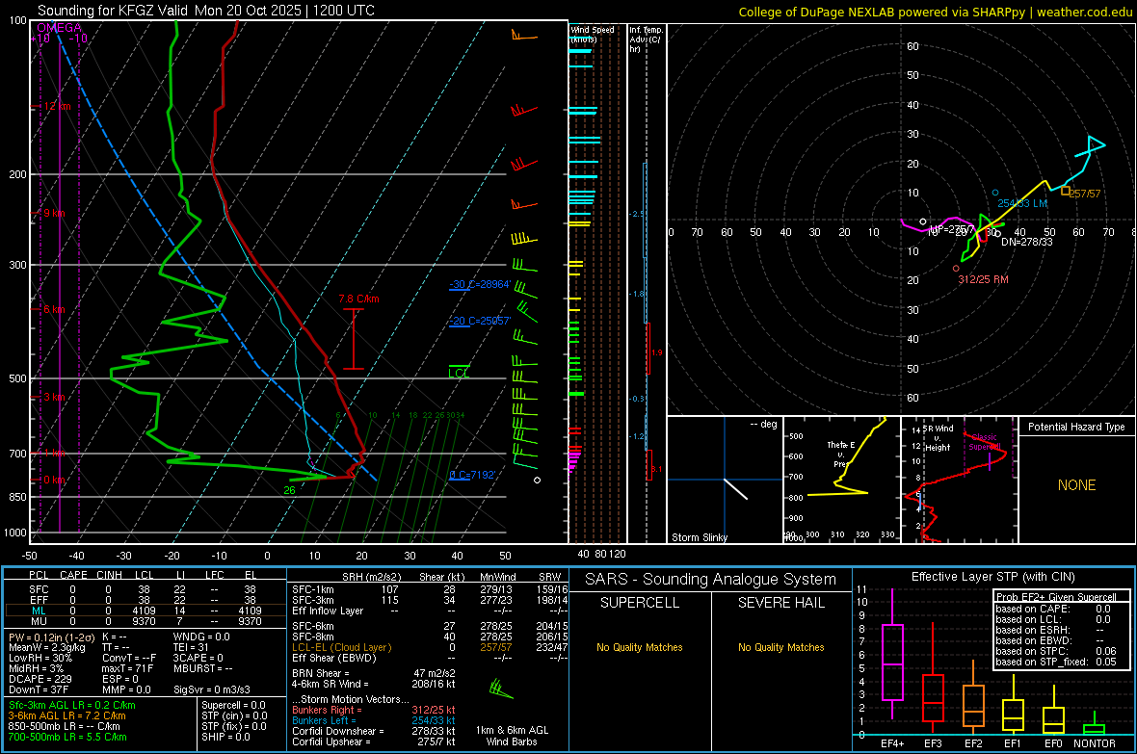Click the Inf. Temp. Adv. panel header
The width and height of the screenshot is (1137, 754).
(646, 39)
